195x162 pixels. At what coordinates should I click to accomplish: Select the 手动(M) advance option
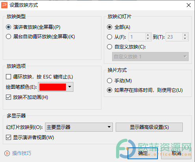pos(109,81)
